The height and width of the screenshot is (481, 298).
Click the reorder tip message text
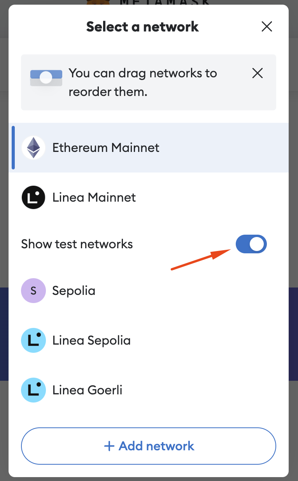pyautogui.click(x=143, y=82)
